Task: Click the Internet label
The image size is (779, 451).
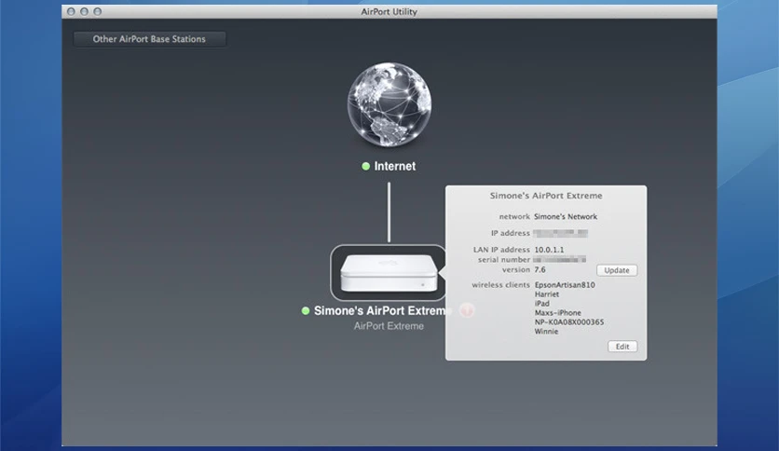Action: click(395, 167)
